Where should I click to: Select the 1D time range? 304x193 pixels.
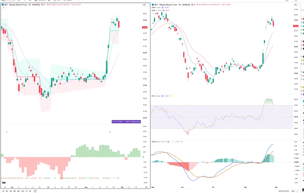pos(3,191)
